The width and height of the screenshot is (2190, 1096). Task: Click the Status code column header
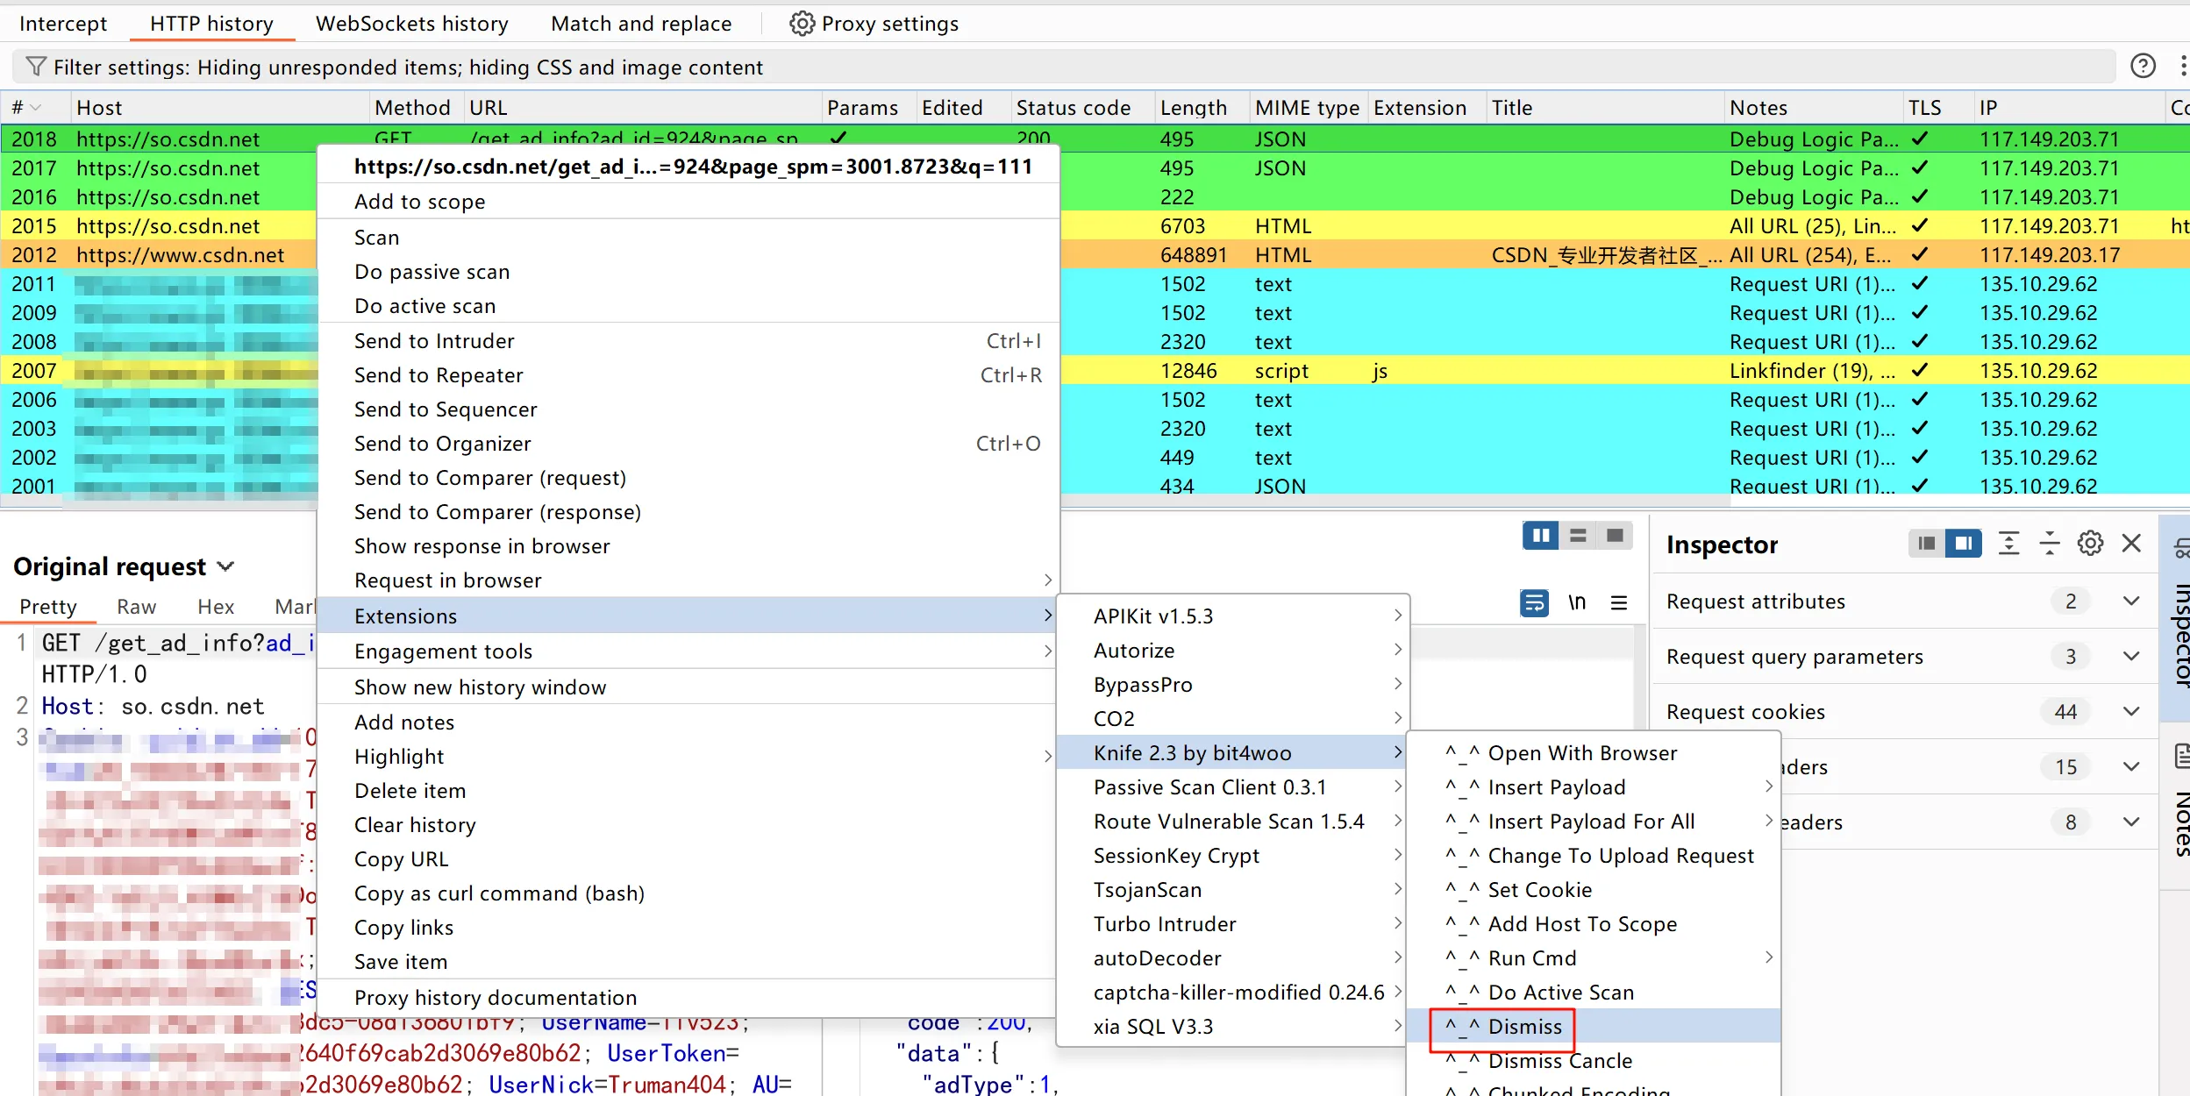click(x=1073, y=108)
